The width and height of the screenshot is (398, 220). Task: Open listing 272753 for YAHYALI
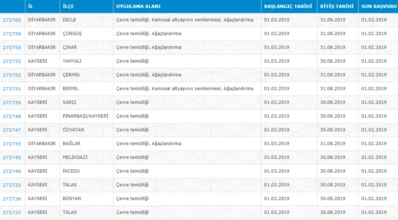pyautogui.click(x=12, y=61)
